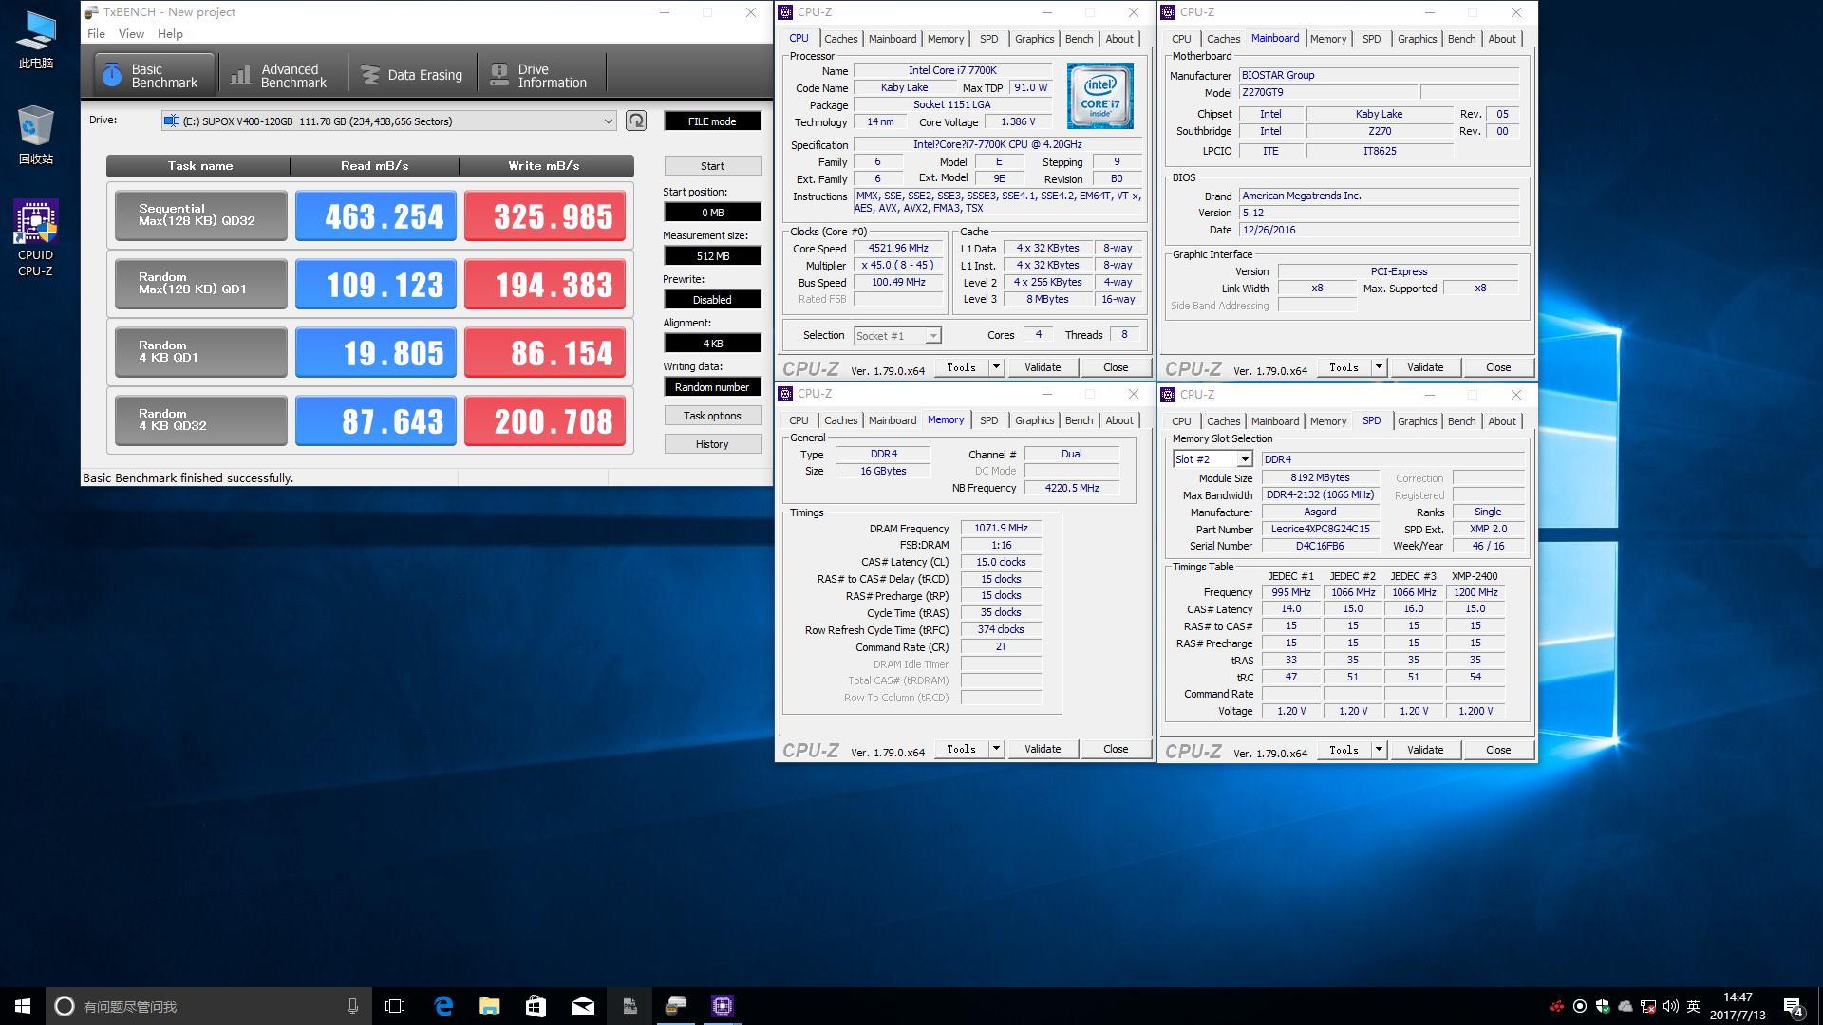This screenshot has width=1823, height=1025.
Task: Launch Microsoft Edge from the taskbar
Action: point(443,1006)
